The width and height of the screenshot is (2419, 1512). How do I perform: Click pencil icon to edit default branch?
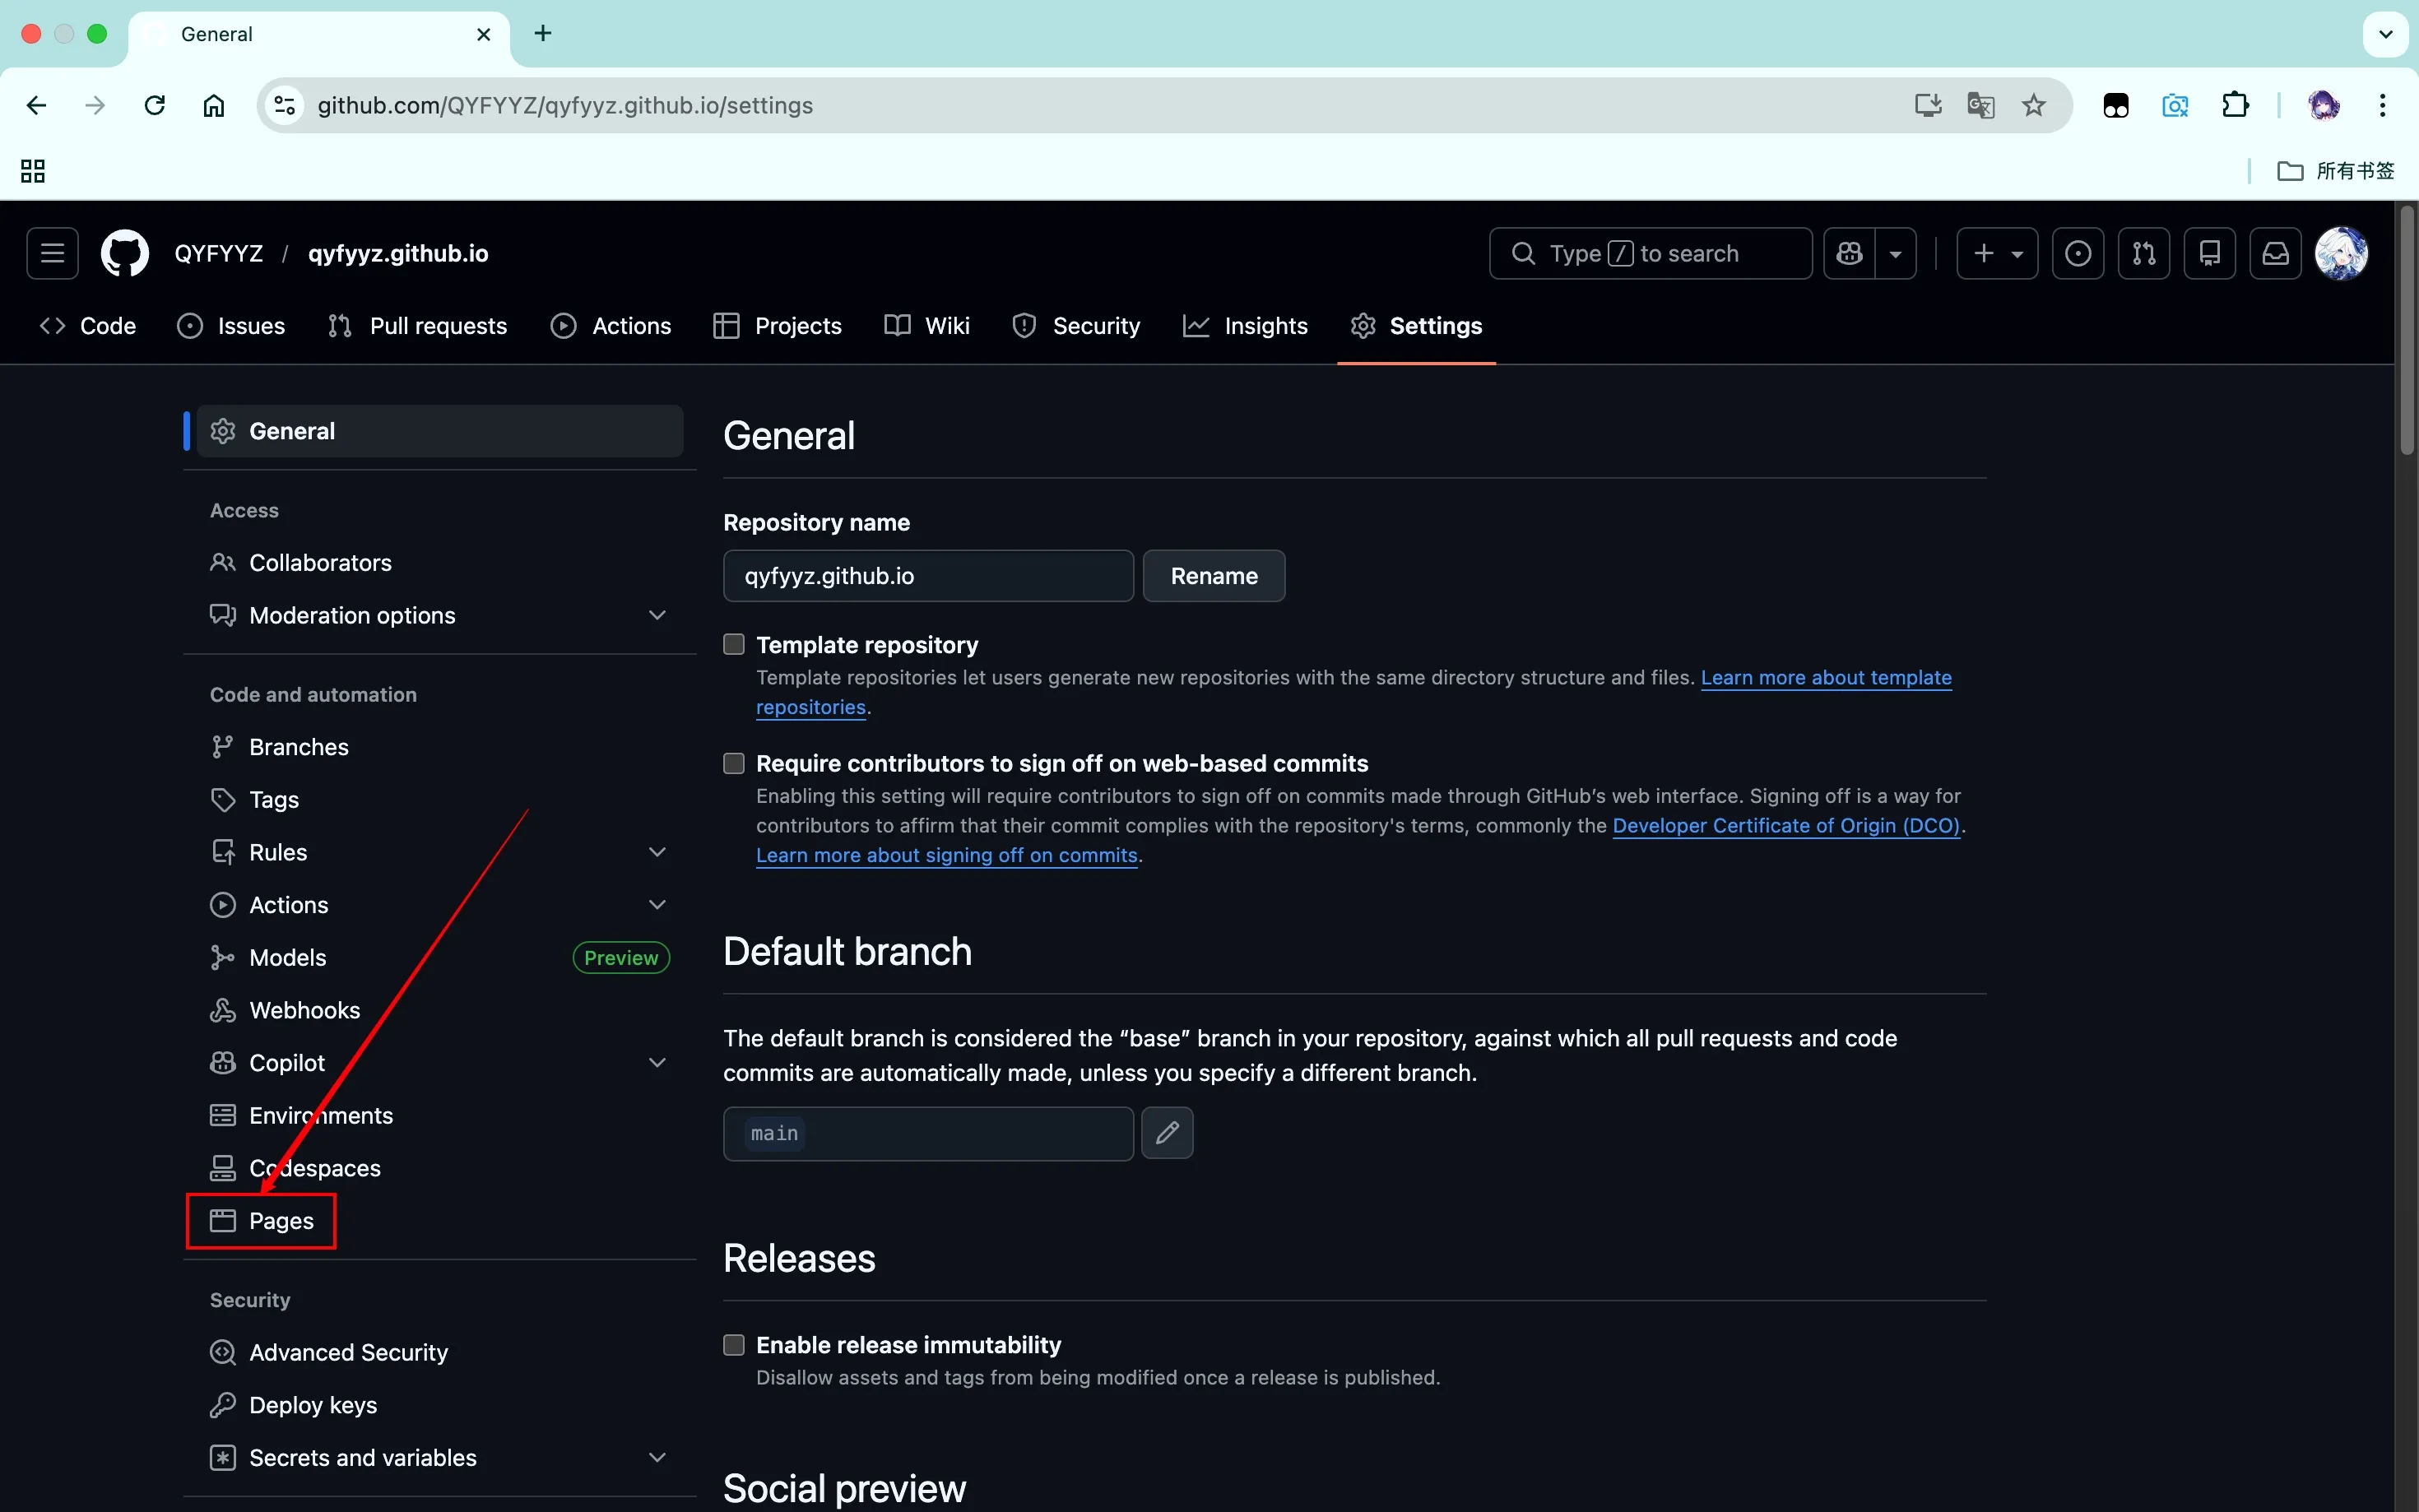[x=1167, y=1133]
